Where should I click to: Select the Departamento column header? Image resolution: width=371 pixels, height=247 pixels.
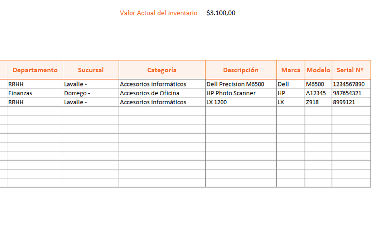(x=35, y=70)
